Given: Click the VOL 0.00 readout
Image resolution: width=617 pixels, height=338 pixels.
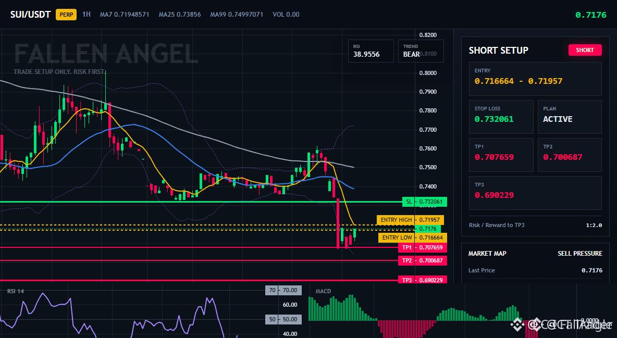Looking at the screenshot, I should click(x=286, y=15).
